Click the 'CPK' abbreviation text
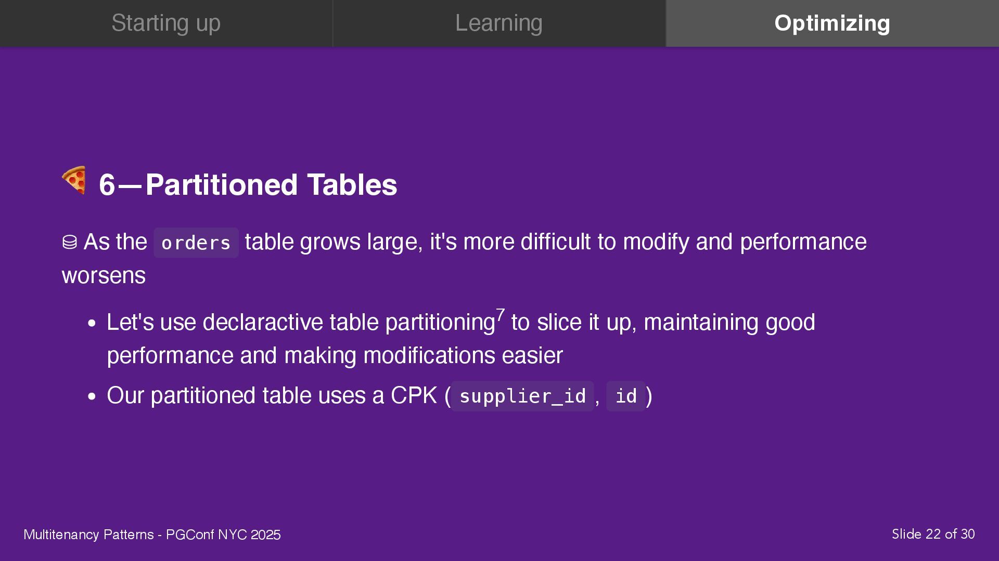999x561 pixels. pyautogui.click(x=414, y=396)
